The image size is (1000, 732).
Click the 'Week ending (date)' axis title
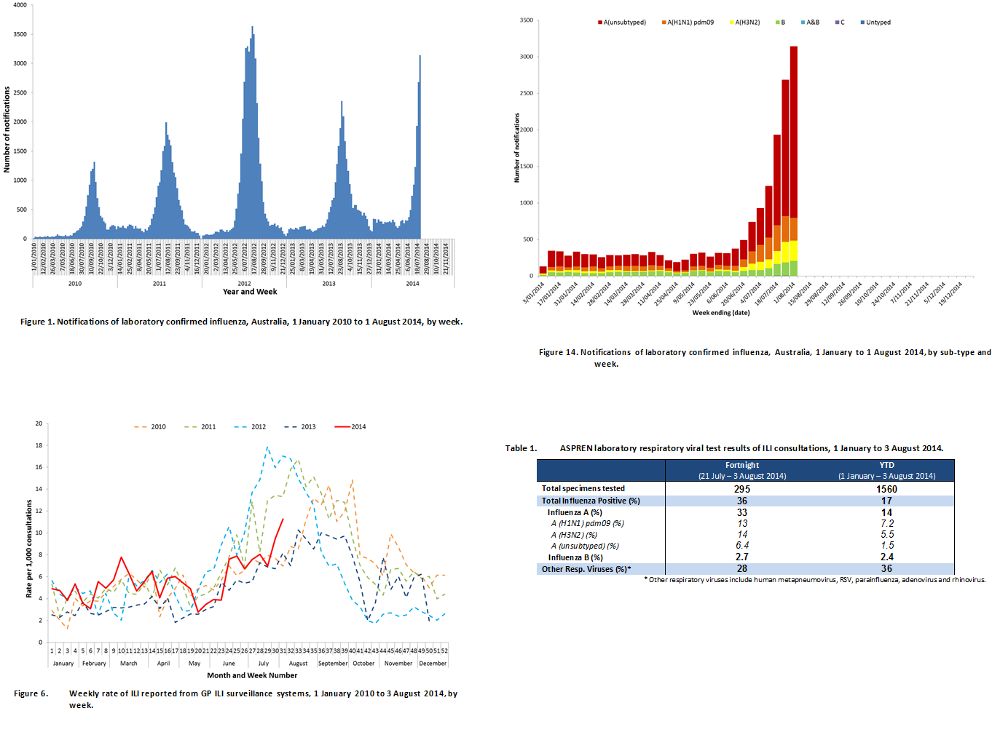(720, 313)
